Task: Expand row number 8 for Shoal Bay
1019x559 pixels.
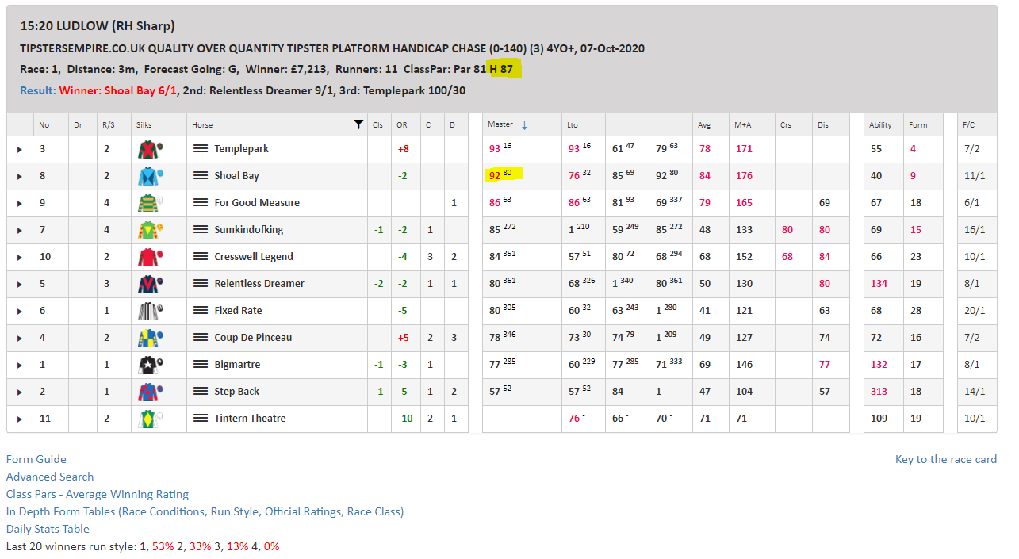Action: pyautogui.click(x=20, y=176)
